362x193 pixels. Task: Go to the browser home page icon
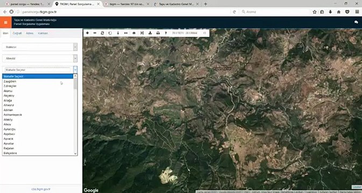coord(339,12)
